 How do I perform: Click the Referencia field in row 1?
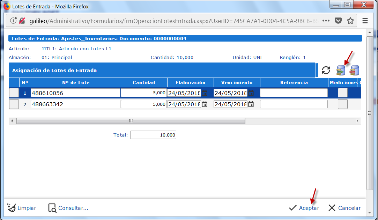(294, 93)
